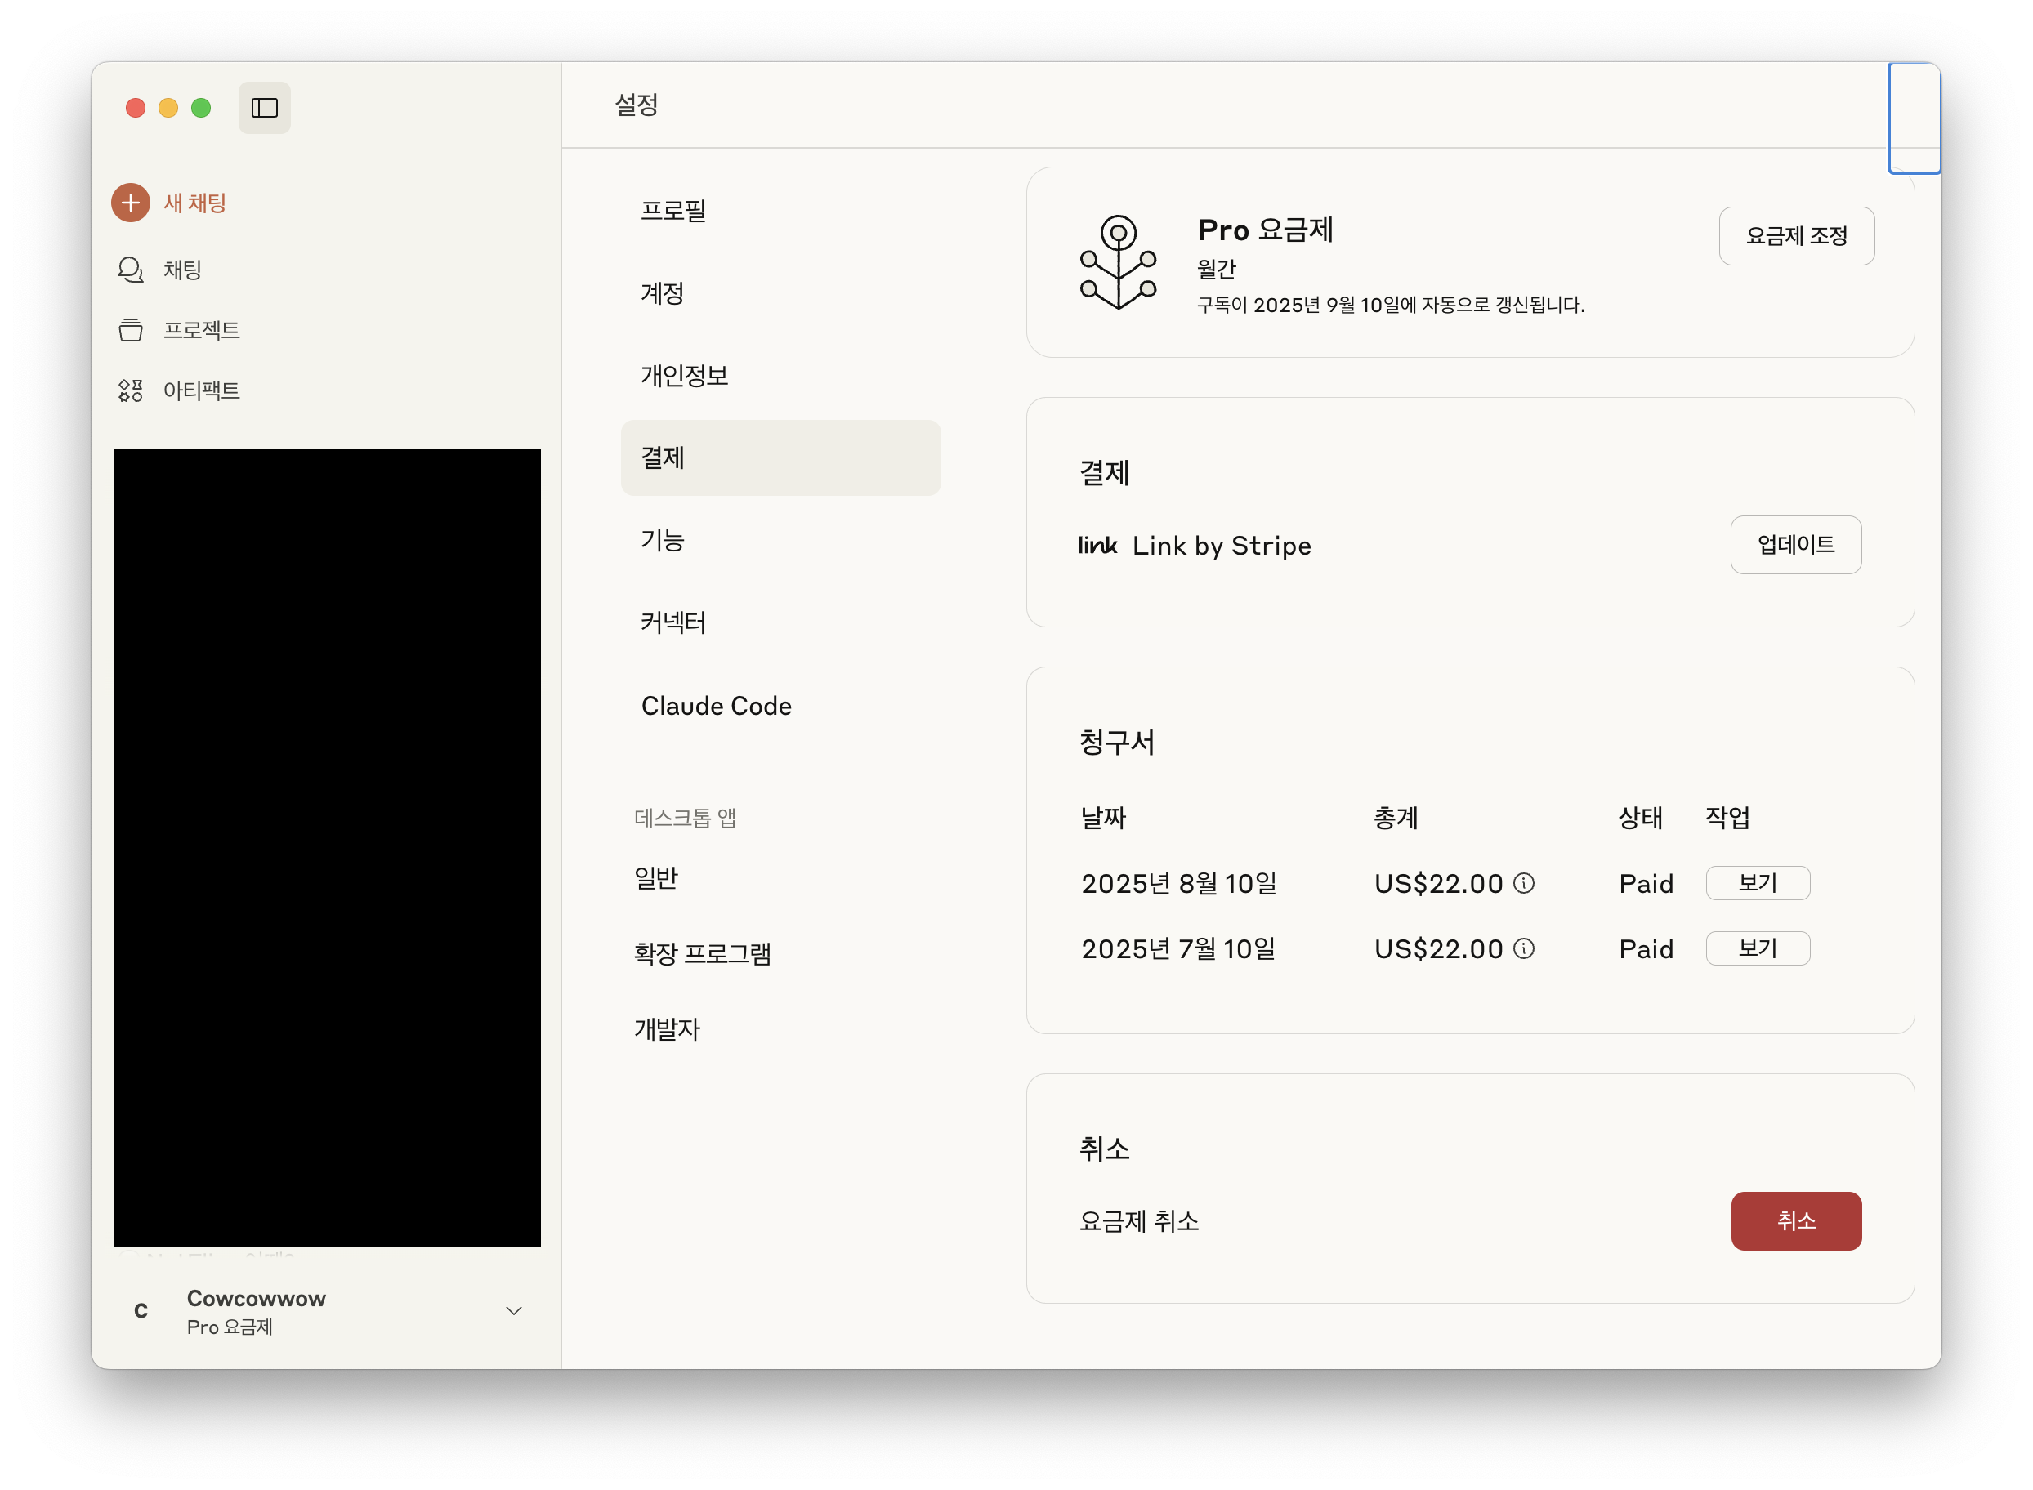The width and height of the screenshot is (2033, 1490).
Task: Toggle the sidebar panel icon
Action: tap(264, 108)
